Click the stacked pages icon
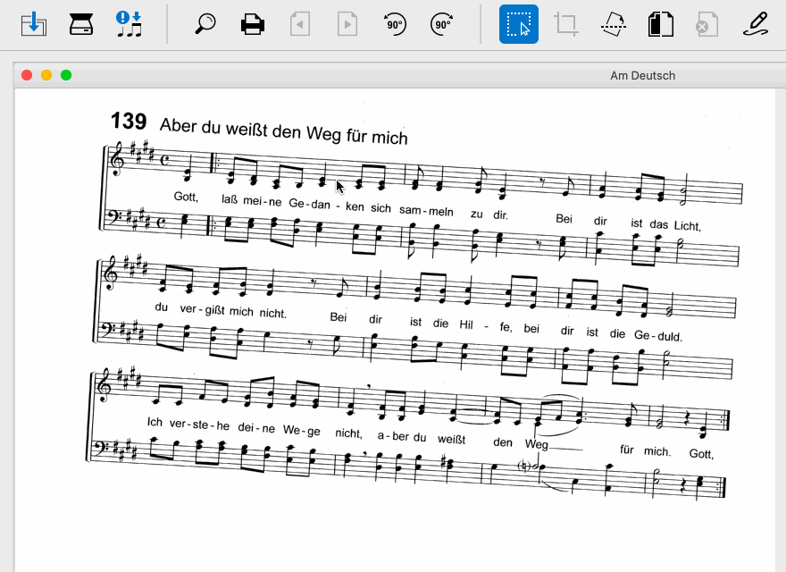The image size is (786, 572). (660, 24)
